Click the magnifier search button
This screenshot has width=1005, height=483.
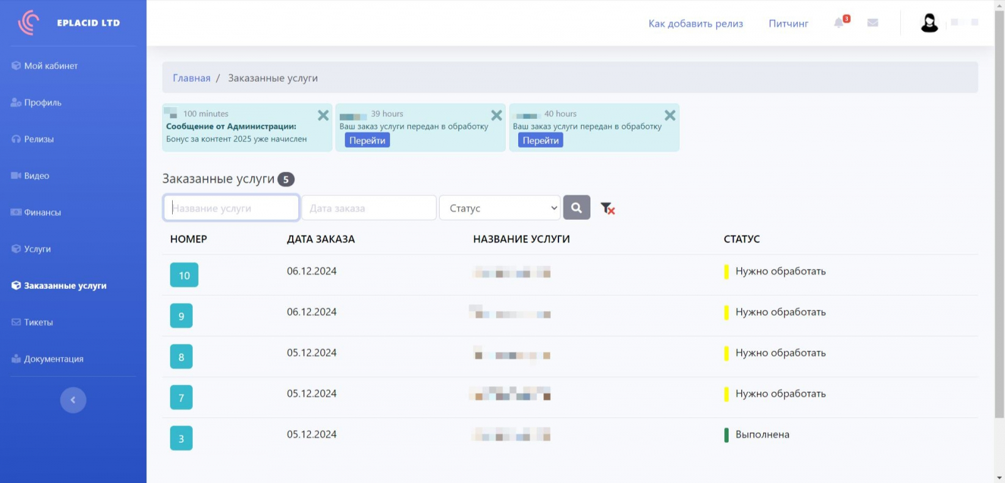576,208
